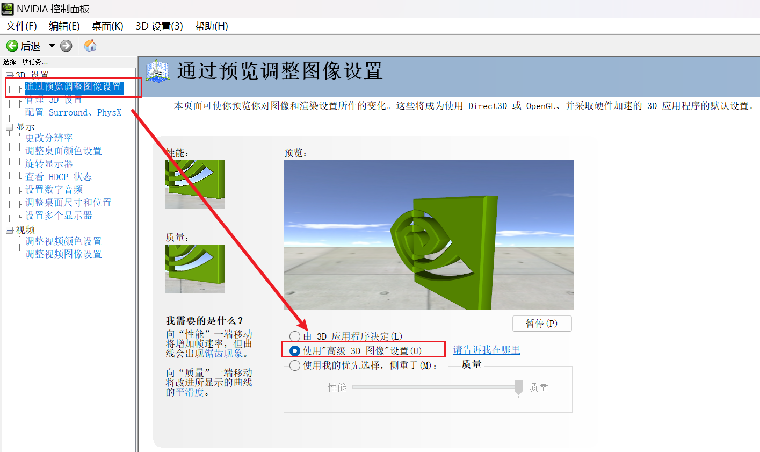Select 调整桌面颜色设置 in the tree
The width and height of the screenshot is (760, 452).
[x=64, y=151]
